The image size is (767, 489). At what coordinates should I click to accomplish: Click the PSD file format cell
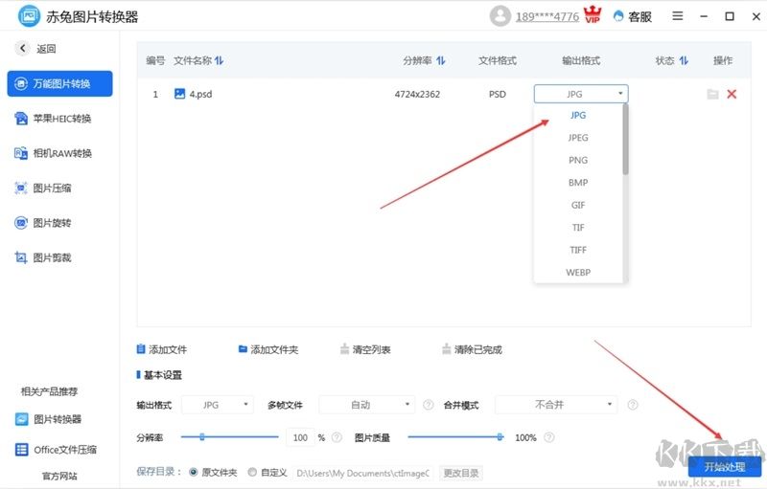[497, 94]
